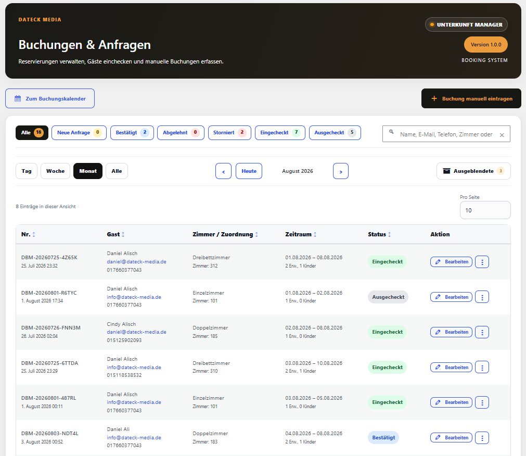Image resolution: width=526 pixels, height=456 pixels.
Task: Filter by Ausgecheckt status
Action: coord(335,133)
